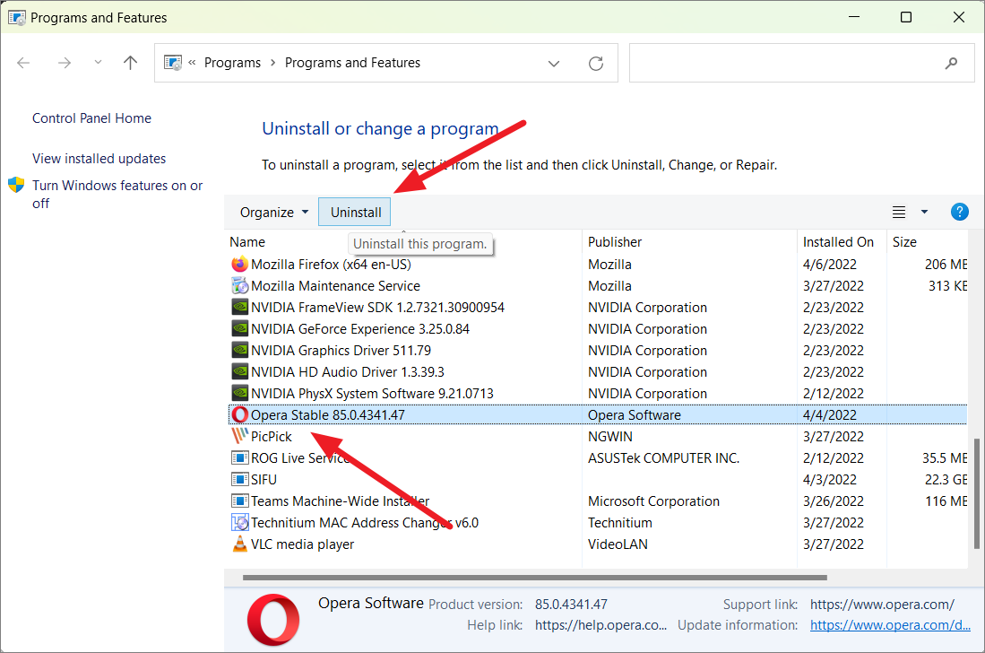
Task: Select the PicPick program icon
Action: (238, 436)
